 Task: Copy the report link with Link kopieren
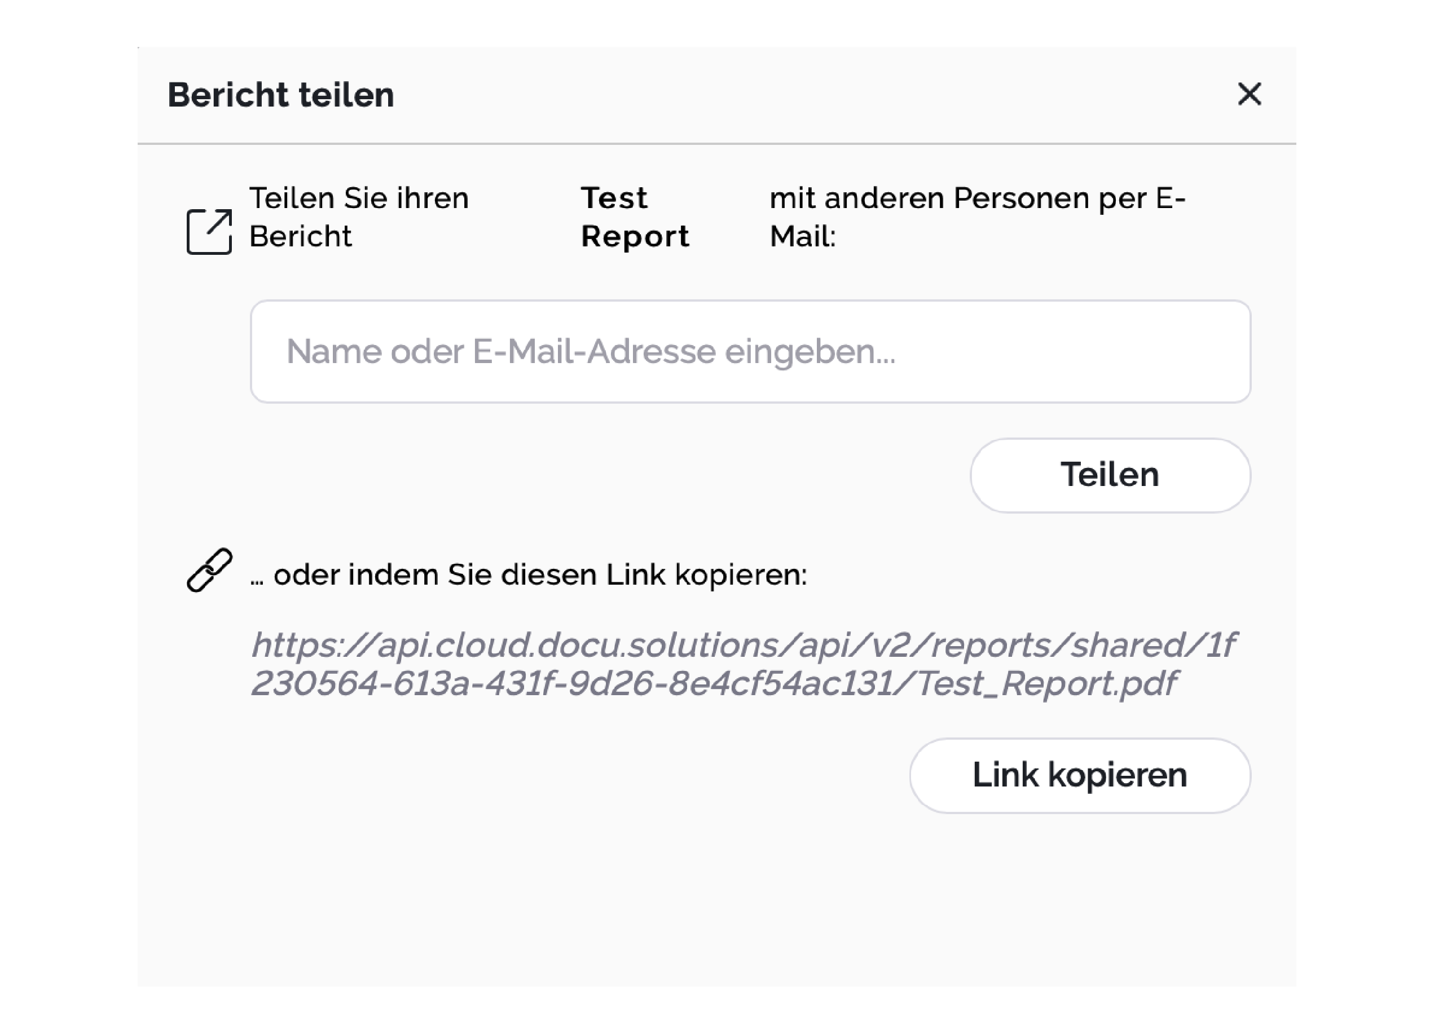(1079, 775)
